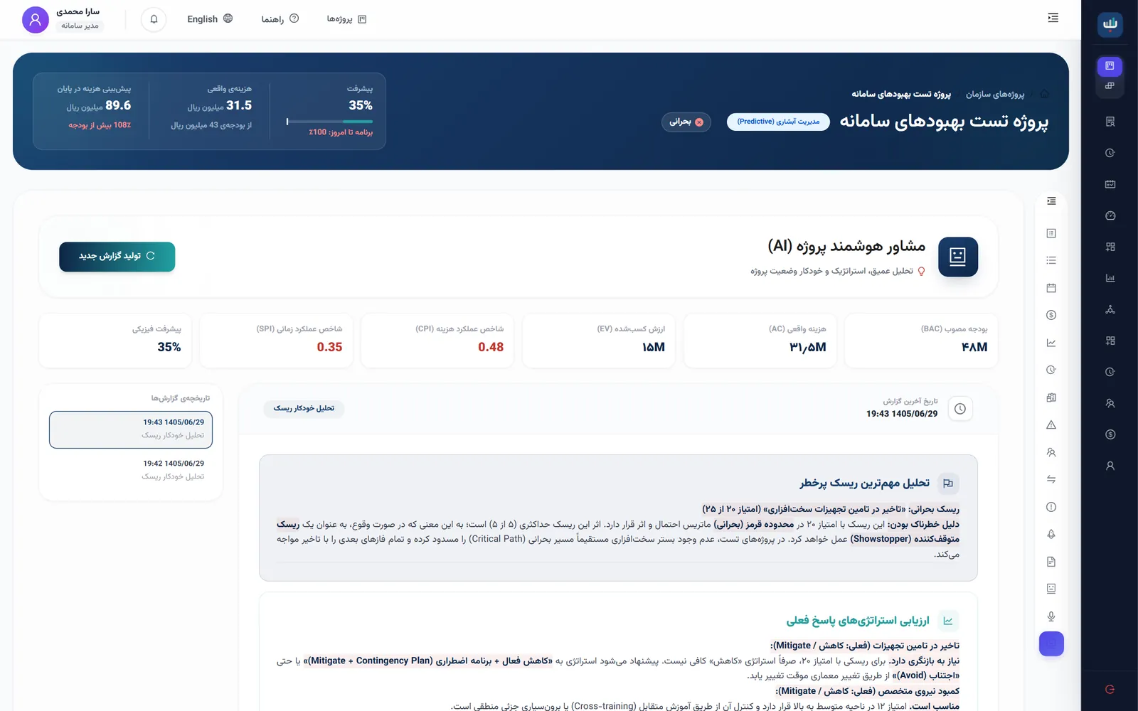Open the single user icon in dark sidebar

[x=1110, y=466]
